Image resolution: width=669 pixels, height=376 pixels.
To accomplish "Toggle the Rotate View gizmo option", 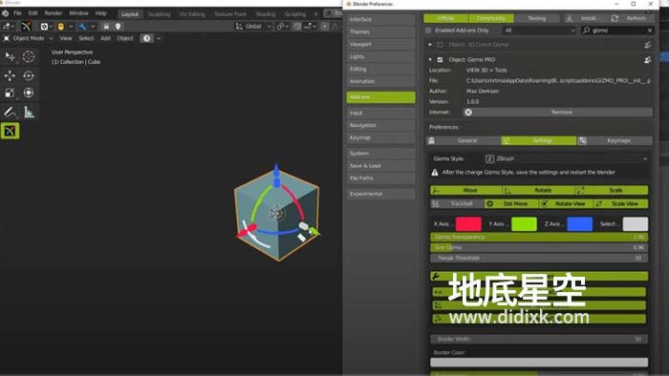I will (566, 204).
